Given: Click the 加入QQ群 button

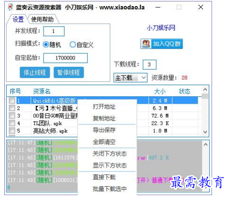Looking at the screenshot, I should (161, 44).
